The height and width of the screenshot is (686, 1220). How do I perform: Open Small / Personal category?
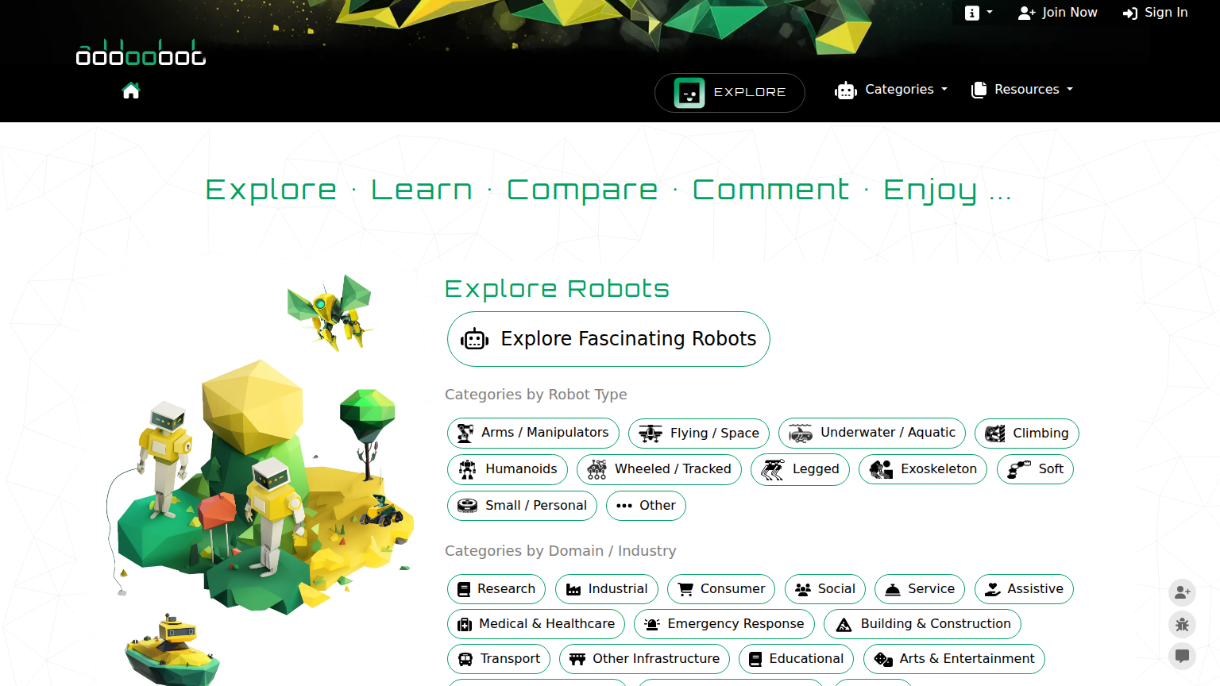(522, 506)
